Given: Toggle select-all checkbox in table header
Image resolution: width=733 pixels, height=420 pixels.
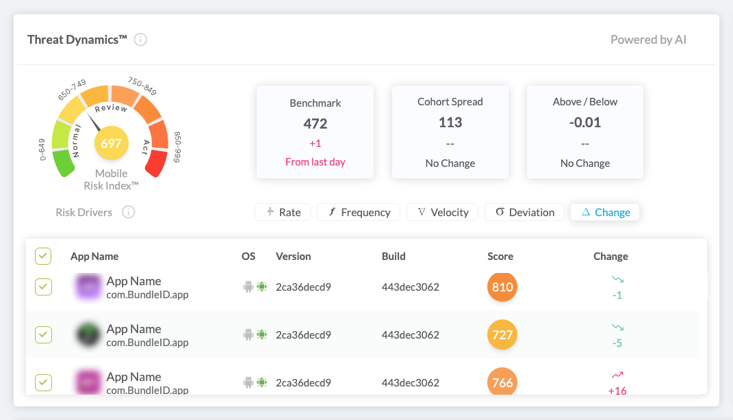Looking at the screenshot, I should click(x=43, y=257).
